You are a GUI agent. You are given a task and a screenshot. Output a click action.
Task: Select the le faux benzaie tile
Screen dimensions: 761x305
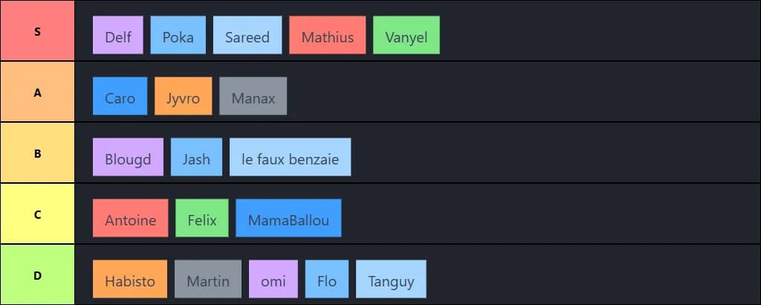tap(291, 157)
